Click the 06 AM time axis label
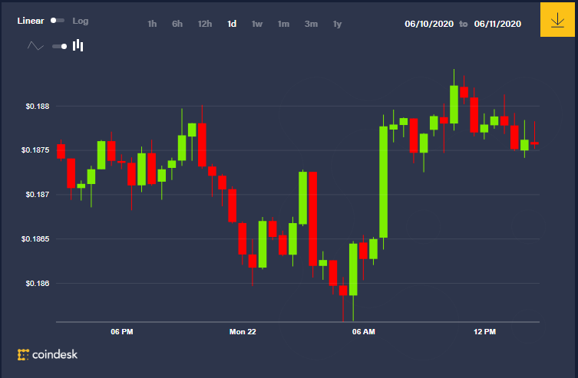The height and width of the screenshot is (378, 578). [x=364, y=332]
